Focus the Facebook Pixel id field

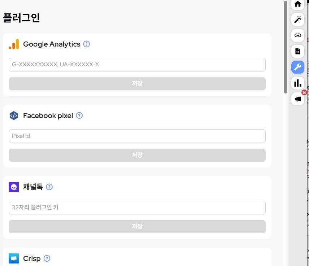[x=137, y=136]
